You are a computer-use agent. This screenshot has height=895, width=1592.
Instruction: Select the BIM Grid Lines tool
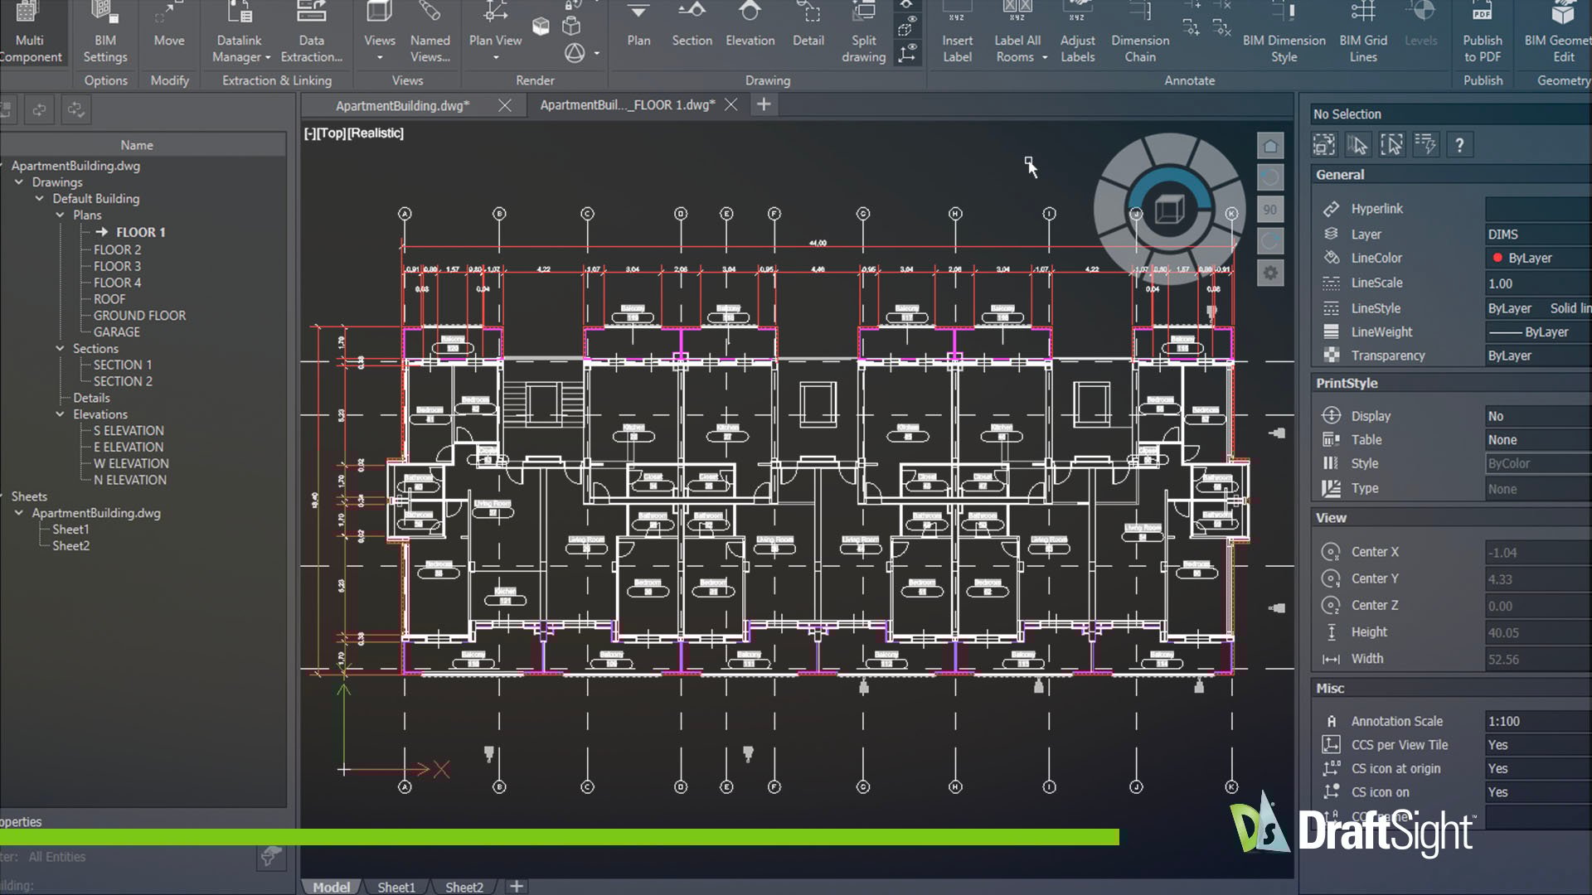point(1362,33)
